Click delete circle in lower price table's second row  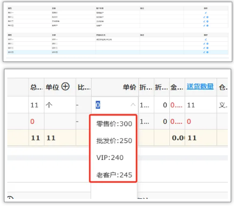point(208,43)
